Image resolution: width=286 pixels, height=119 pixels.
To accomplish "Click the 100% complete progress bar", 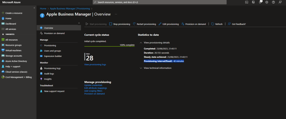I will [x=109, y=46].
